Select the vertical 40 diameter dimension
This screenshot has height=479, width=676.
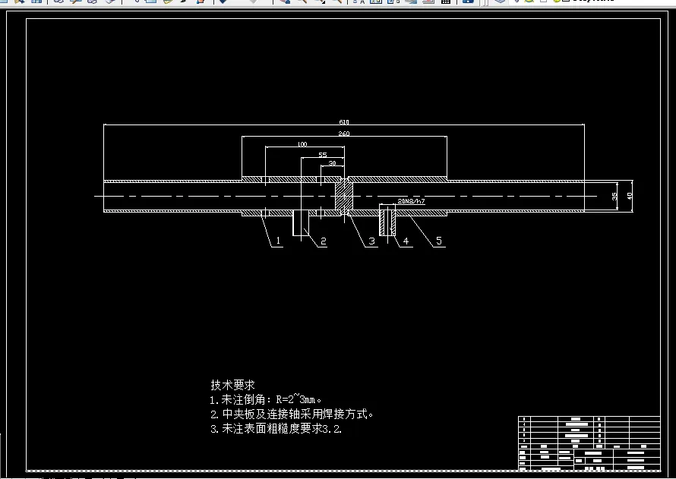coord(630,196)
